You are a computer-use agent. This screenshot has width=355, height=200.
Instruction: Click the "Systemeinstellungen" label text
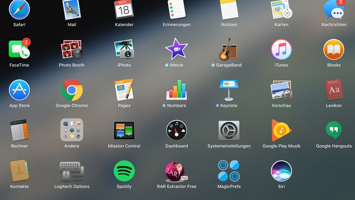pyautogui.click(x=229, y=146)
